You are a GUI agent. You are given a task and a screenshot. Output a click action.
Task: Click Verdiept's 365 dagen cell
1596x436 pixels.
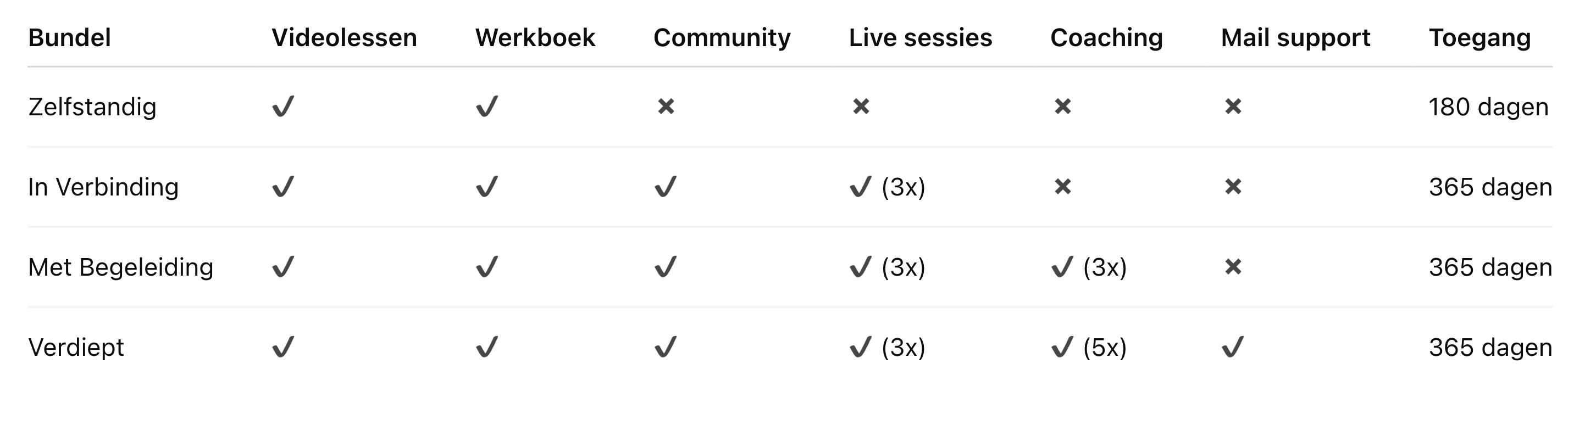(x=1490, y=347)
